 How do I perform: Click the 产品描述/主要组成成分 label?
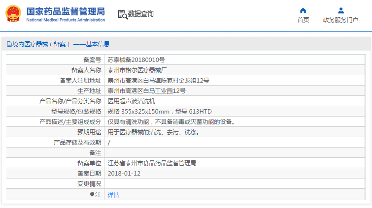(x=70, y=122)
